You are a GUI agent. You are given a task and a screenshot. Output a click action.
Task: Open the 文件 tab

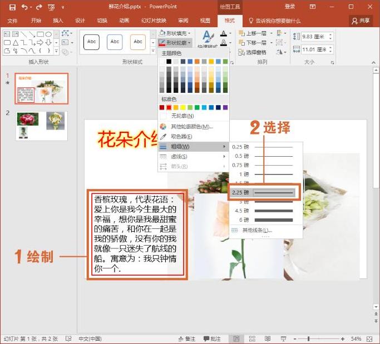pos(12,21)
